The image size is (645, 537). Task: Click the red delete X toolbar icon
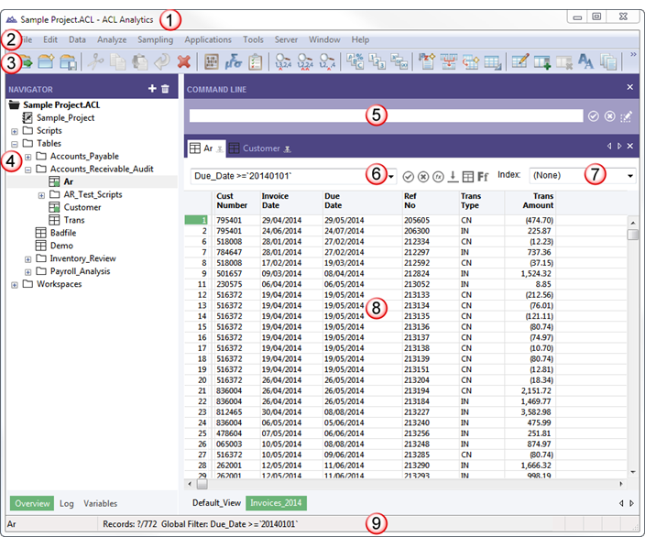coord(183,62)
